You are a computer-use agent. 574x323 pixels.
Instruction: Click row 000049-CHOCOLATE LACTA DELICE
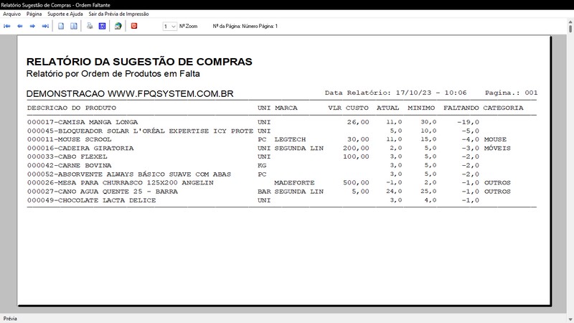(253, 200)
